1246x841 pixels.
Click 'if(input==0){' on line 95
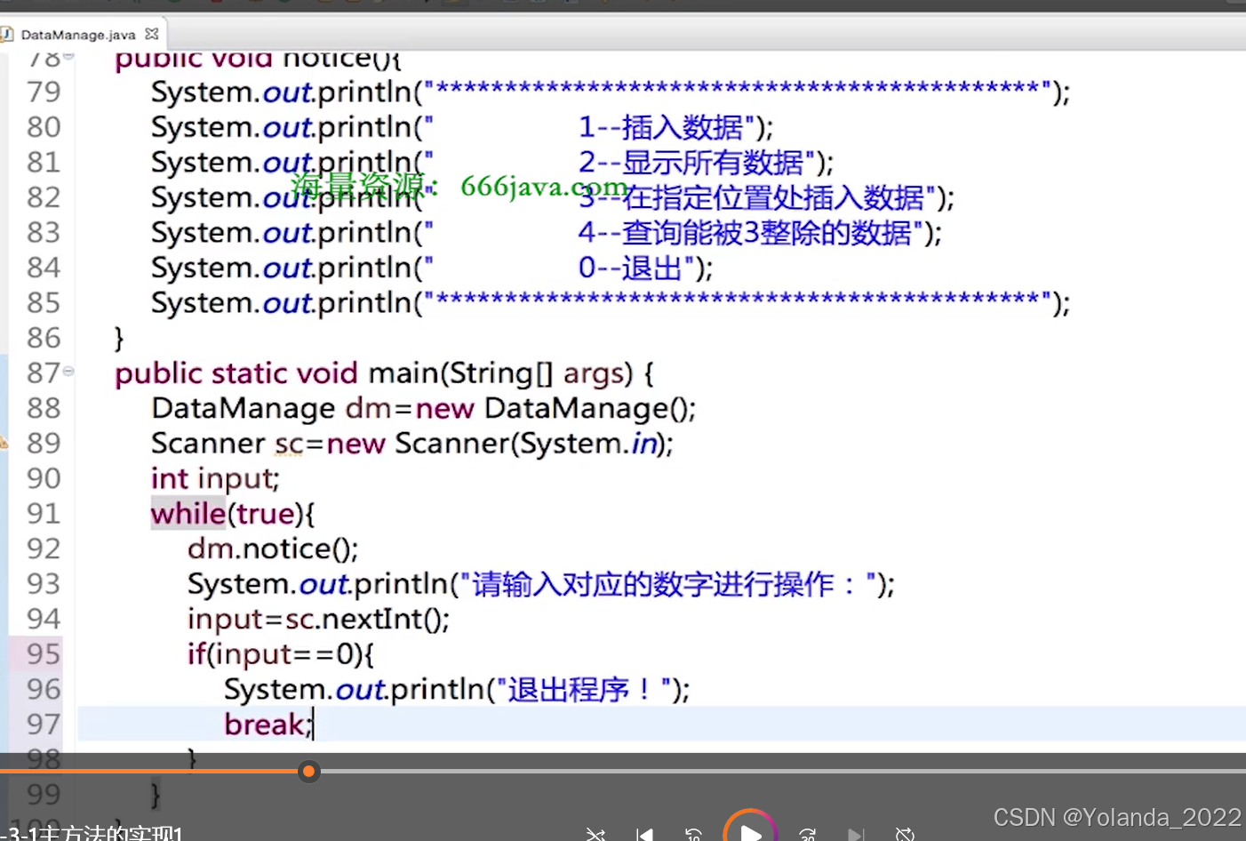click(x=281, y=654)
